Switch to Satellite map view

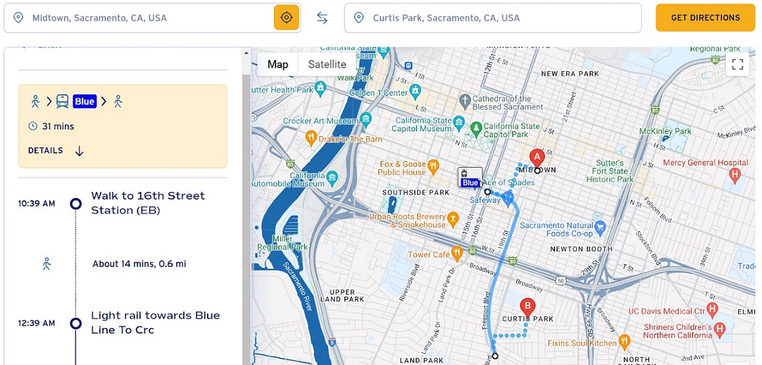(x=327, y=64)
